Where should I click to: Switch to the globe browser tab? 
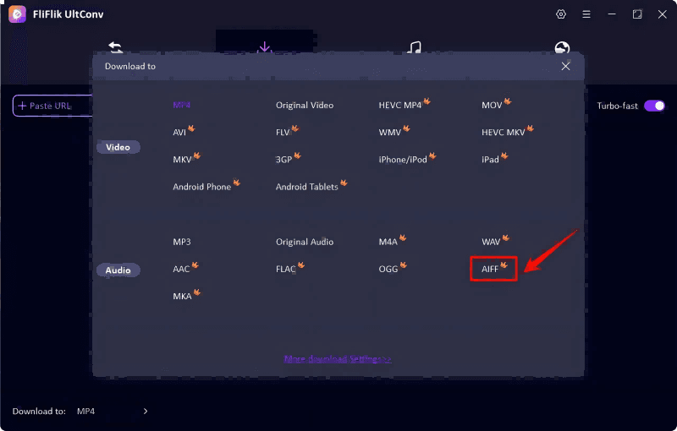click(x=562, y=48)
